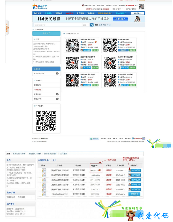Open 站长论坛 in the navigation bar

(x=37, y=13)
